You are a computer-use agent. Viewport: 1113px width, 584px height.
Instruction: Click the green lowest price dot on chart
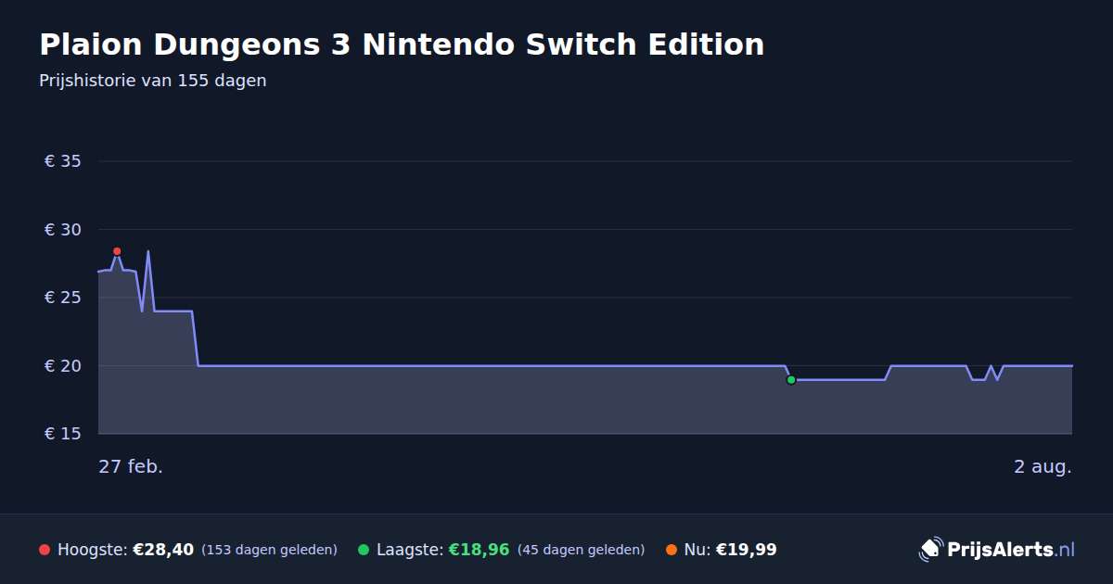point(791,380)
